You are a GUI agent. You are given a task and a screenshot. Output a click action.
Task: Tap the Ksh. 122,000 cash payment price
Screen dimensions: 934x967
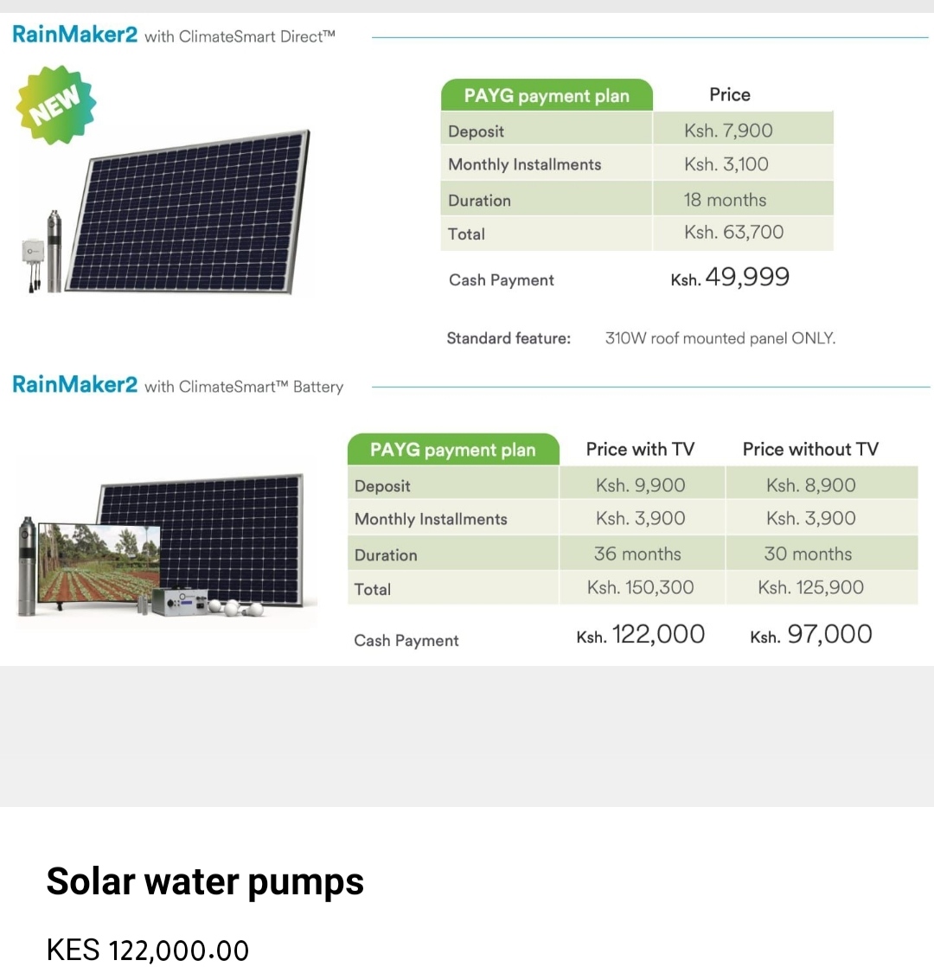[641, 634]
